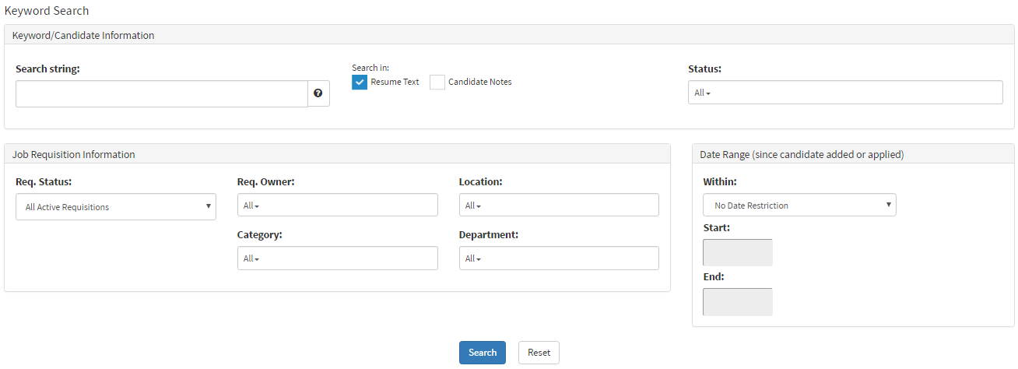Click the Start date field

pyautogui.click(x=737, y=253)
